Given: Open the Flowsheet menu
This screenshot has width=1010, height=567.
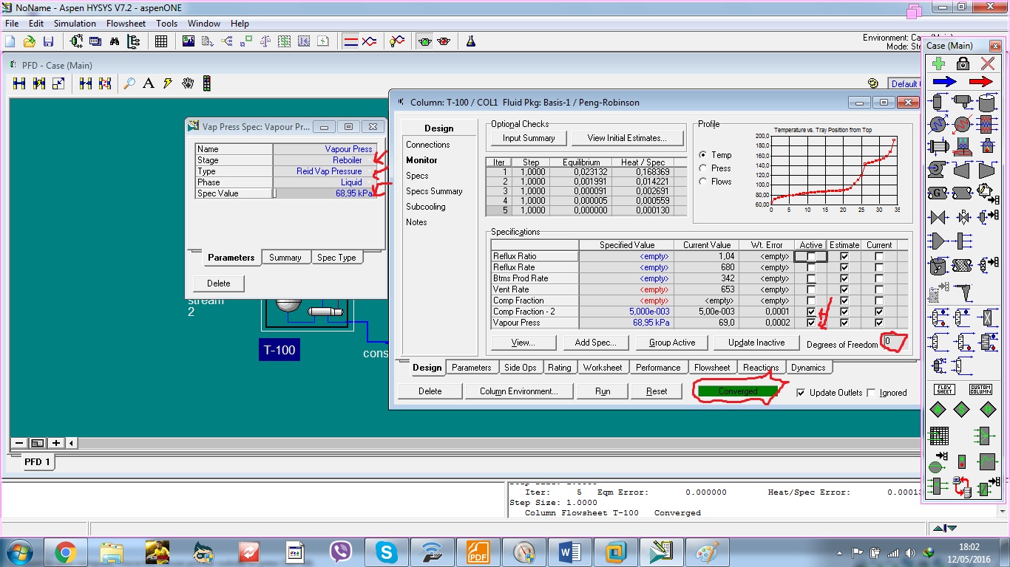Looking at the screenshot, I should [126, 23].
